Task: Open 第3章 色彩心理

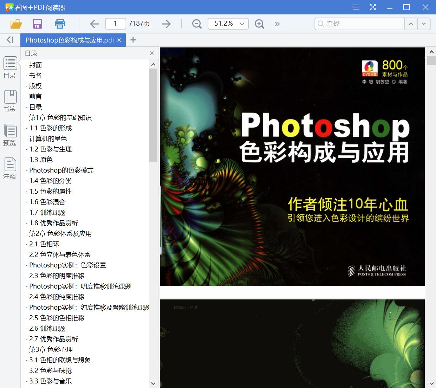Action: coord(51,349)
